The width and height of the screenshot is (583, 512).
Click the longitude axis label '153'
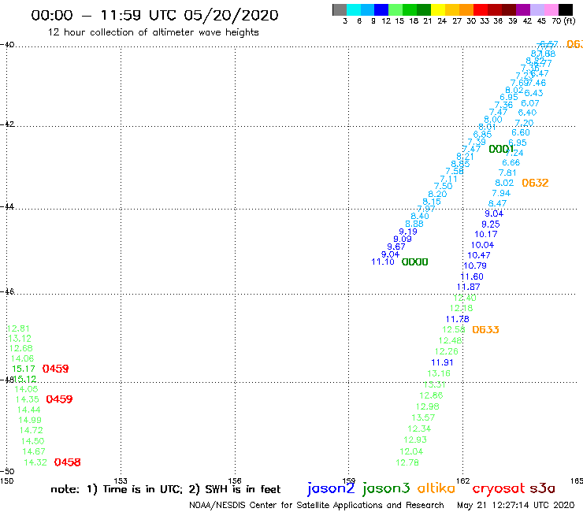pos(121,480)
